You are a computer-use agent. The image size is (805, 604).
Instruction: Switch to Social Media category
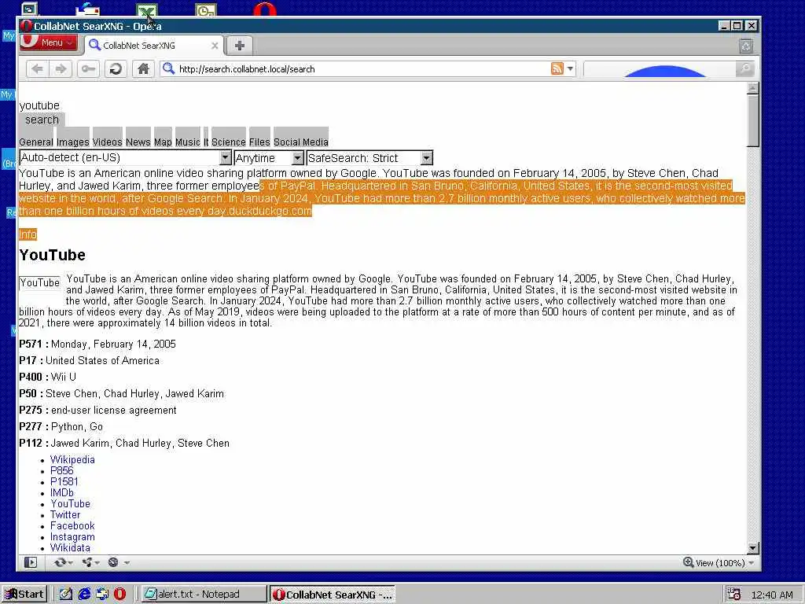[x=301, y=142]
